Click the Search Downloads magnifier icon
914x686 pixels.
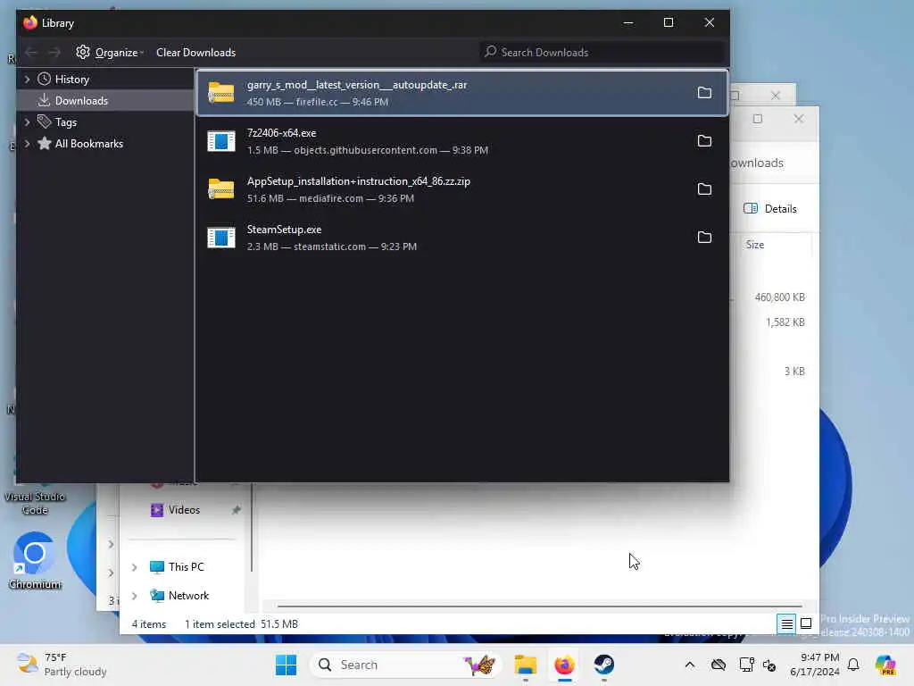point(491,52)
